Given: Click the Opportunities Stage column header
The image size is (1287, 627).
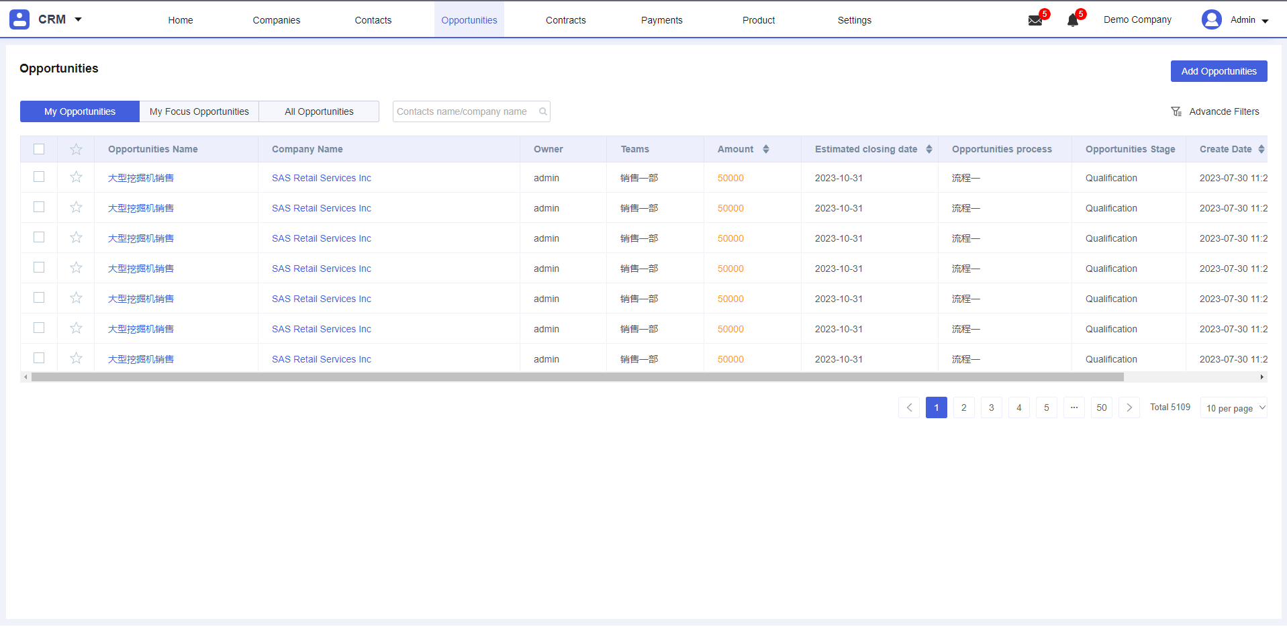Looking at the screenshot, I should 1131,149.
